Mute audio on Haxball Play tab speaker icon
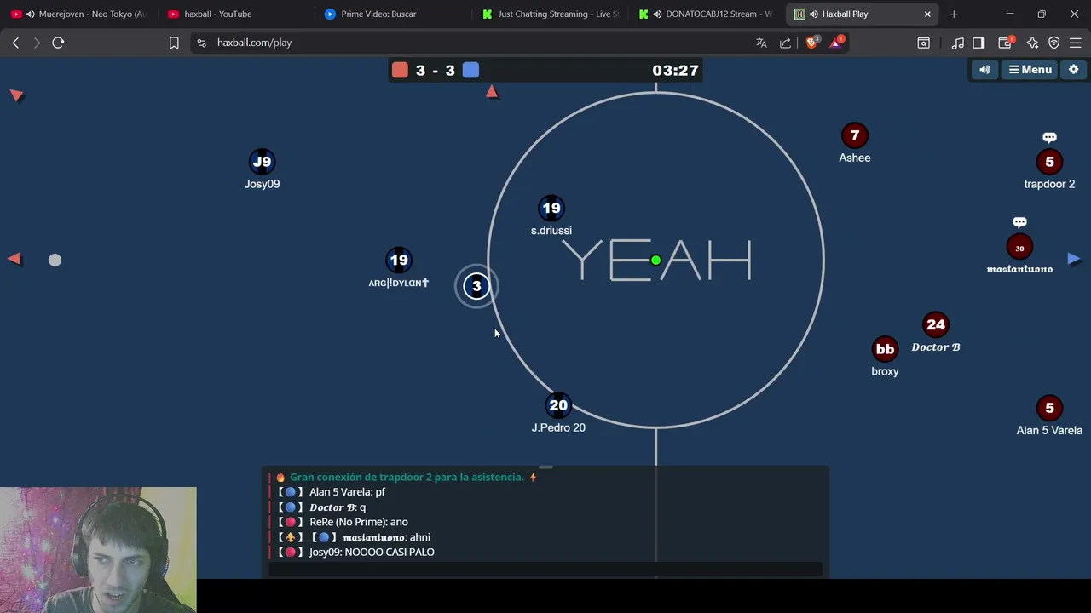This screenshot has width=1091, height=613. [814, 14]
